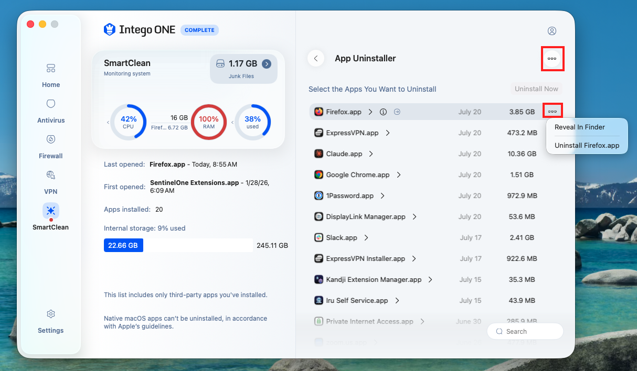Click the Kandji Extension Manager icon
This screenshot has width=637, height=371.
(x=318, y=279)
